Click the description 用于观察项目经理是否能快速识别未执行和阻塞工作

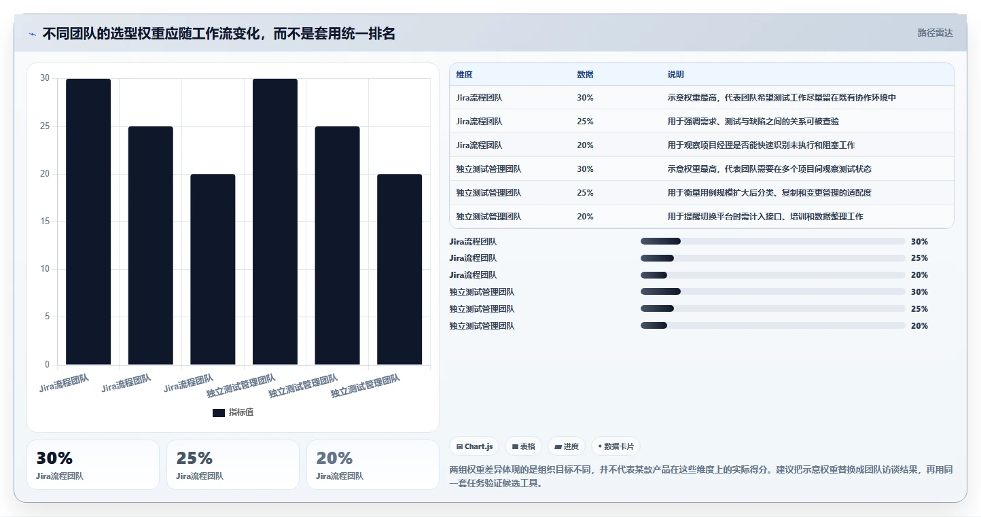762,145
